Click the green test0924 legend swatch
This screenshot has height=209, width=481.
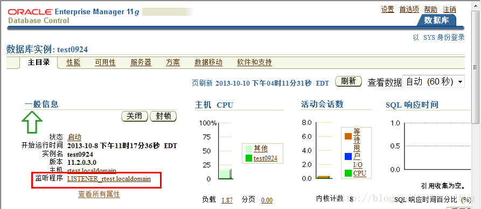tap(248, 158)
